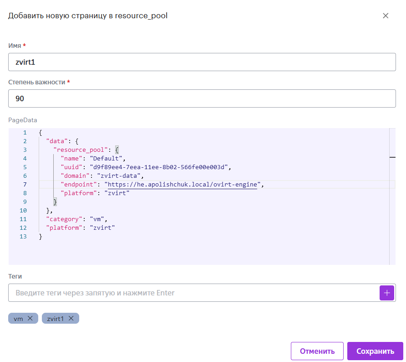Click the editor minimap scrollbar
The image size is (406, 362).
click(392, 197)
